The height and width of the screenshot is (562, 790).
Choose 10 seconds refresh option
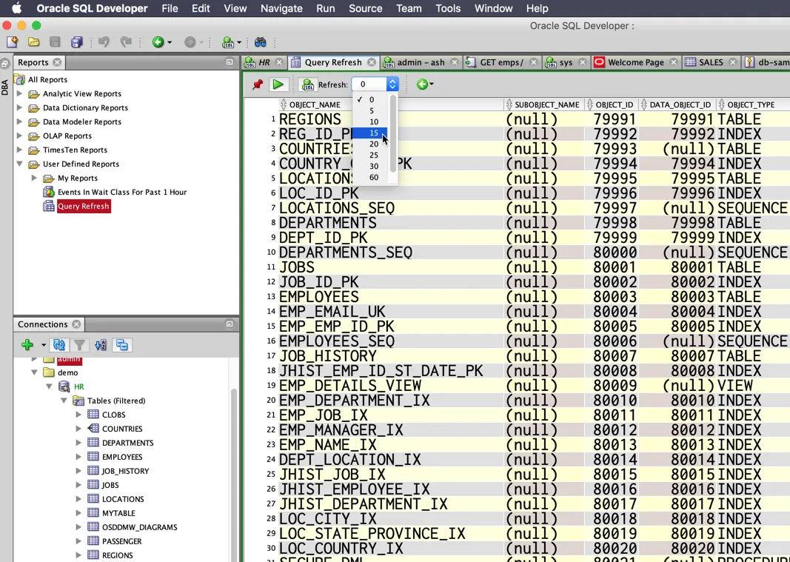[x=374, y=121]
